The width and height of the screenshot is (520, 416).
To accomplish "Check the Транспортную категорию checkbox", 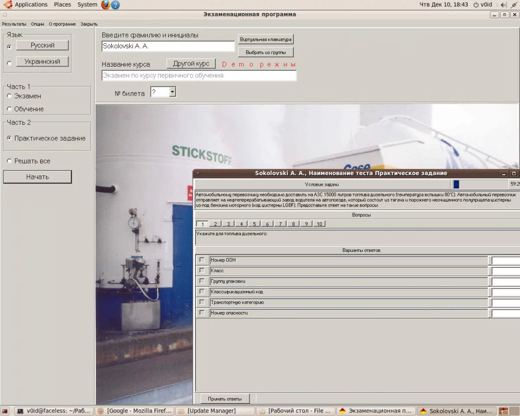I will pos(201,302).
